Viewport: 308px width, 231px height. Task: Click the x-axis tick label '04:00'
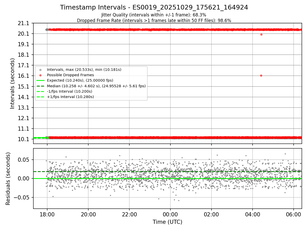pos(253,214)
